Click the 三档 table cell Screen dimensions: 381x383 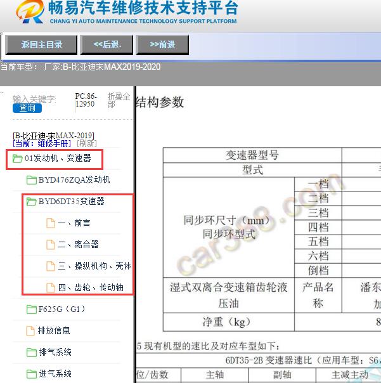[318, 213]
